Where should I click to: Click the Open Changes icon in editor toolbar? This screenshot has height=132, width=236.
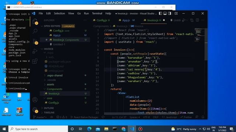[192, 20]
